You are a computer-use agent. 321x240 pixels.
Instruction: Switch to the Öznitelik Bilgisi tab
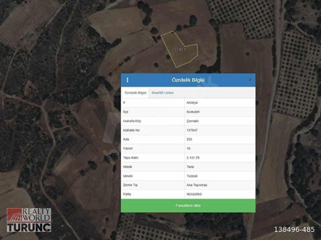135,93
